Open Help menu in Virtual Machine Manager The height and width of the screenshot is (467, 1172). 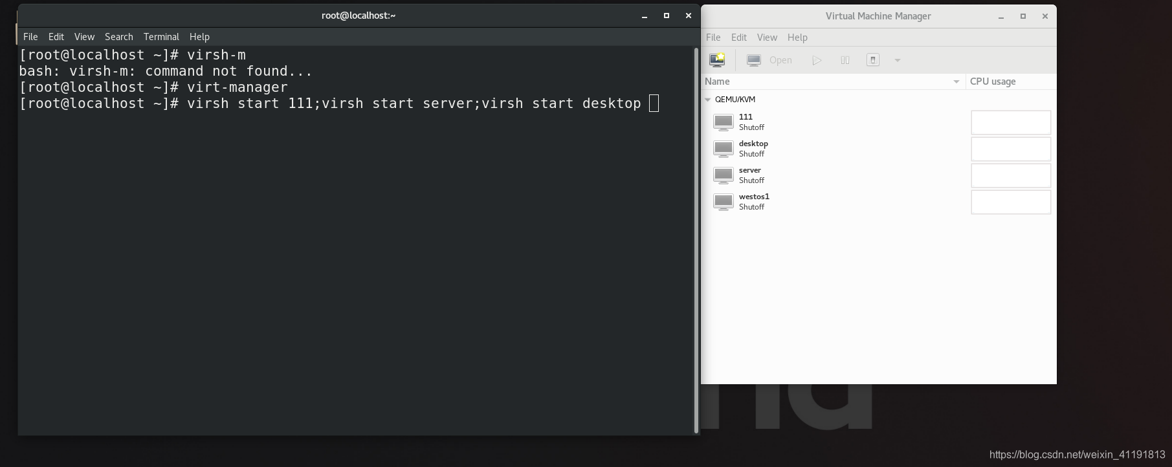click(797, 38)
